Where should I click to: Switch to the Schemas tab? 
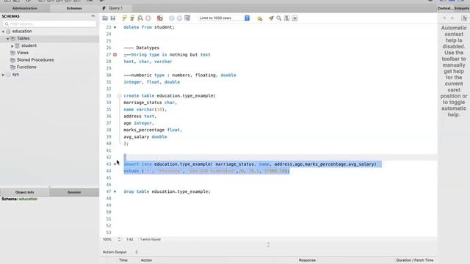(x=74, y=8)
